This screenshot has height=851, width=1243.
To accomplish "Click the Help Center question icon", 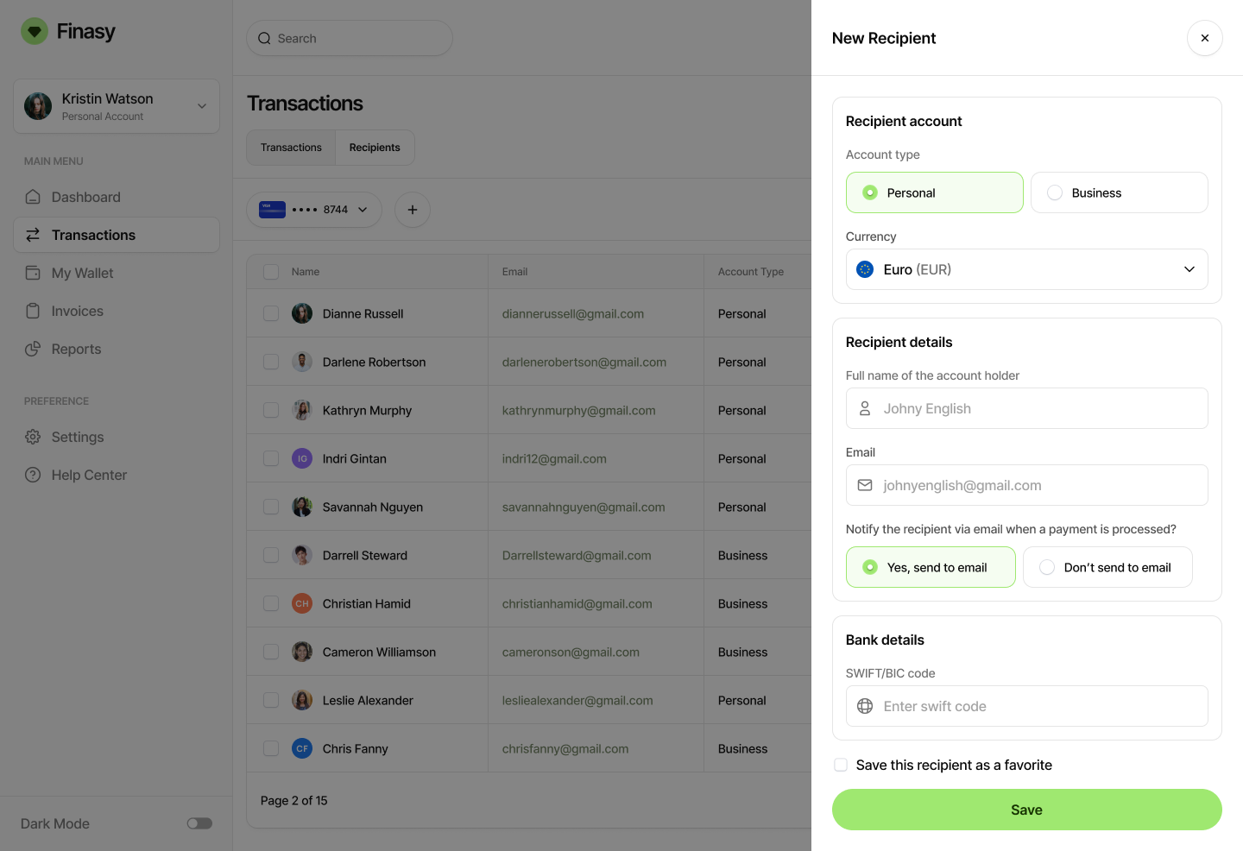I will point(33,475).
